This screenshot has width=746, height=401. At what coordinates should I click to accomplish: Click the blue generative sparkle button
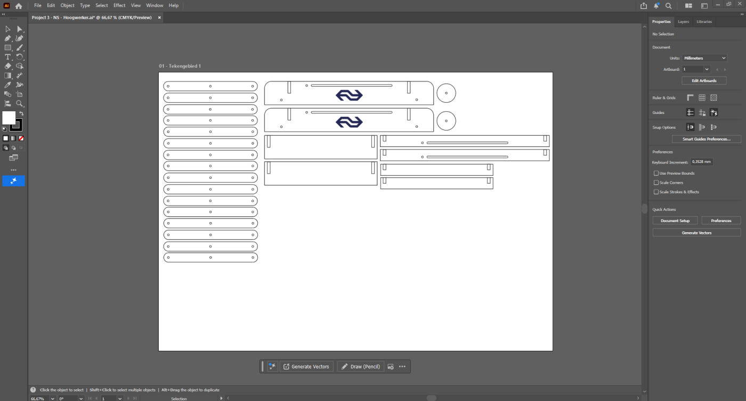pos(14,181)
